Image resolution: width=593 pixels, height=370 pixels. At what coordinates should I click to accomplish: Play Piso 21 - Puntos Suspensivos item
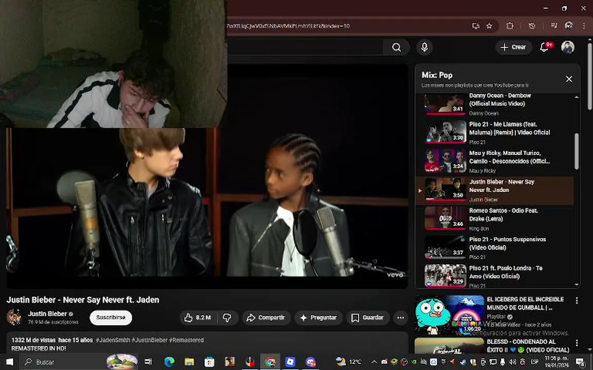tap(495, 248)
